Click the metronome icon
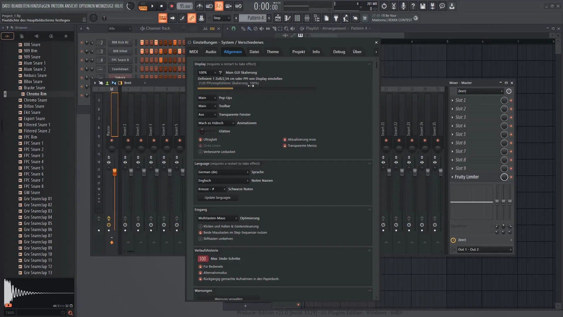 point(200,6)
